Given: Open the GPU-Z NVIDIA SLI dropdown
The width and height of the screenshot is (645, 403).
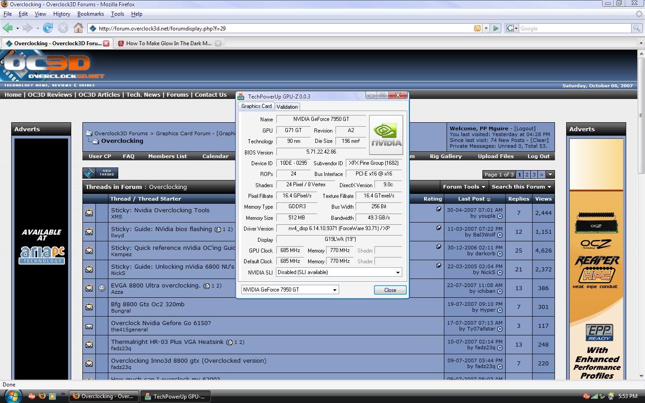Looking at the screenshot, I should tap(397, 272).
